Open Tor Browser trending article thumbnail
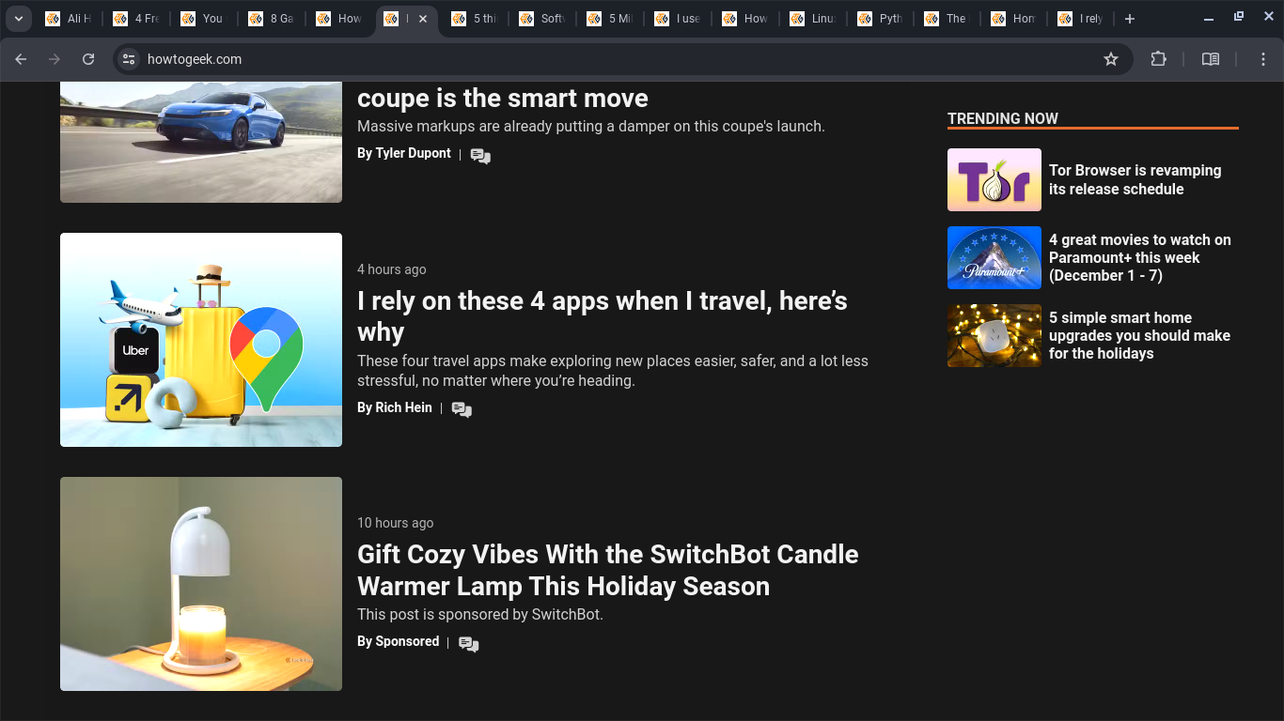The height and width of the screenshot is (721, 1284). [x=994, y=179]
